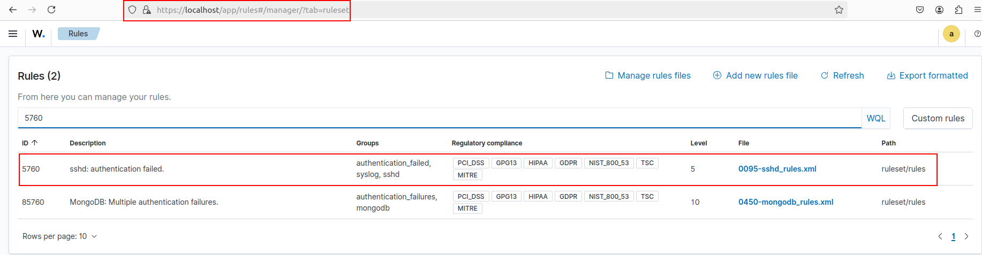
Task: Click the Wazuh W. logo
Action: (39, 34)
